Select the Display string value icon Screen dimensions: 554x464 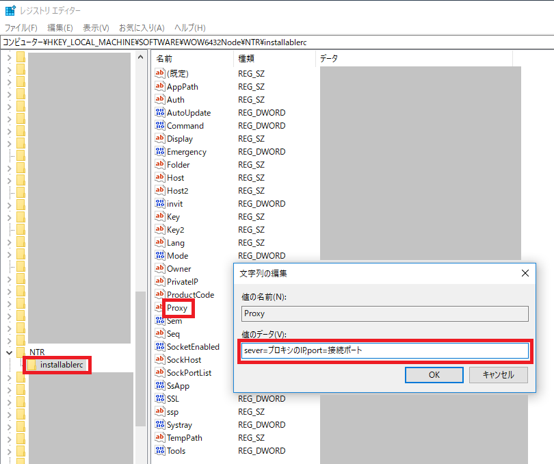pos(160,138)
